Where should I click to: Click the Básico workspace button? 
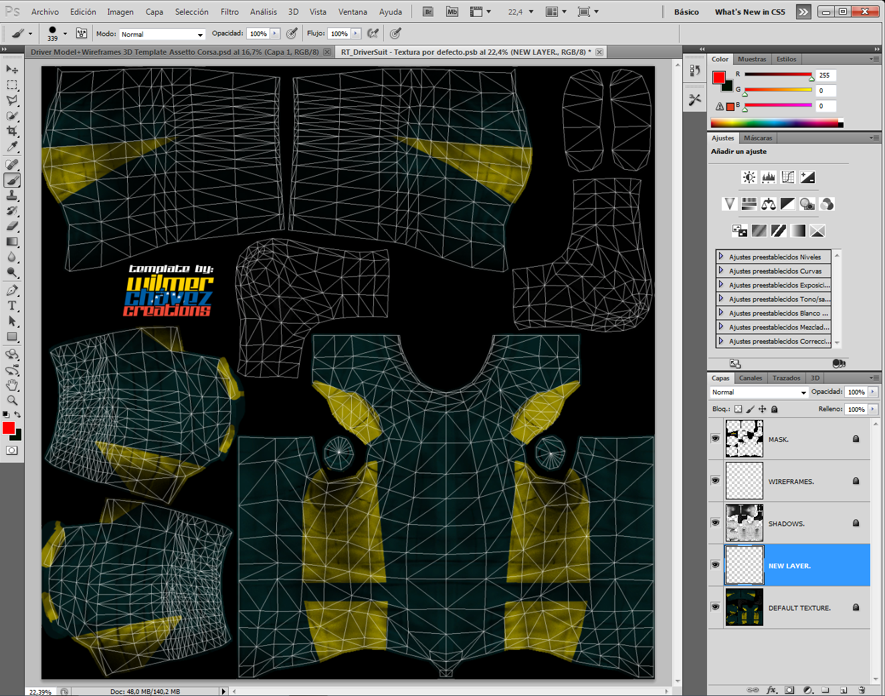click(686, 12)
